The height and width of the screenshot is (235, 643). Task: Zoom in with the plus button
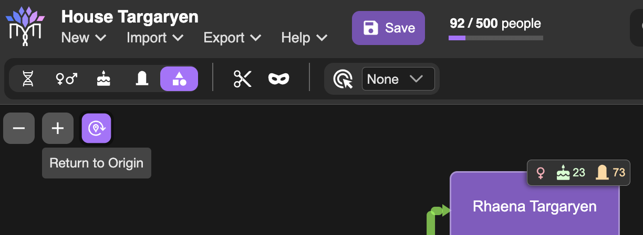click(x=58, y=128)
